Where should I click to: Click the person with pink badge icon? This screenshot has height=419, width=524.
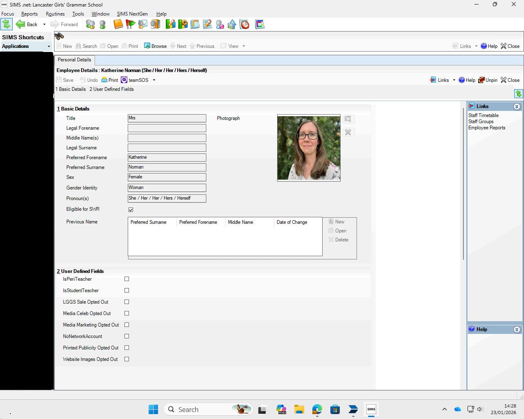click(x=219, y=25)
